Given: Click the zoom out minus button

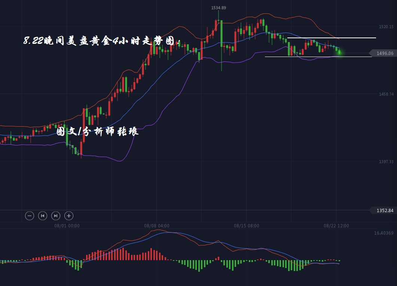Looking at the screenshot, I should (x=30, y=216).
